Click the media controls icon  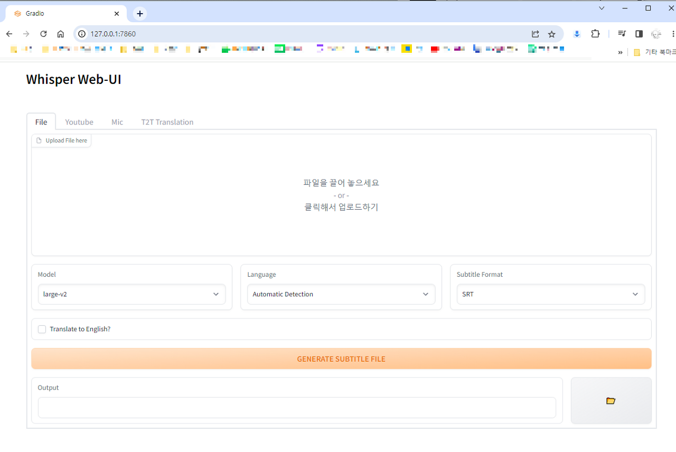pyautogui.click(x=622, y=33)
